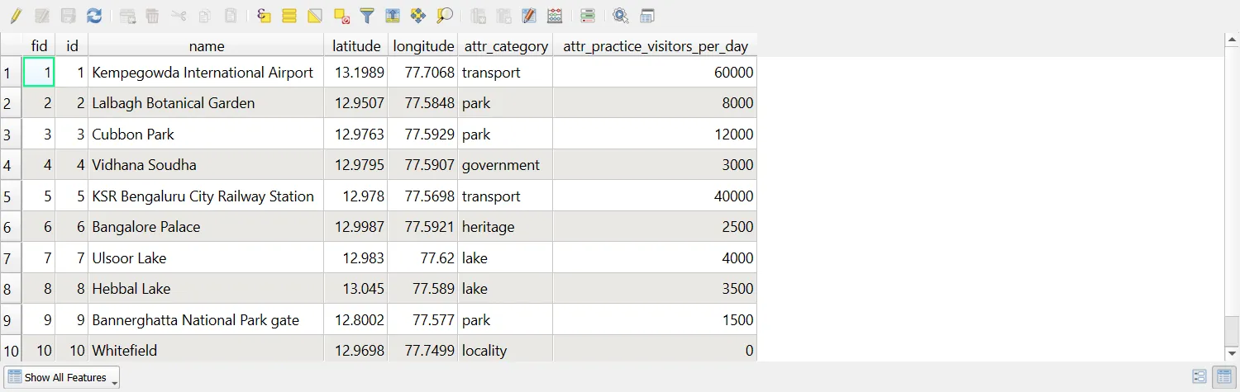Open conditional formatting icon
Viewport: 1240px width, 392px height.
[588, 16]
